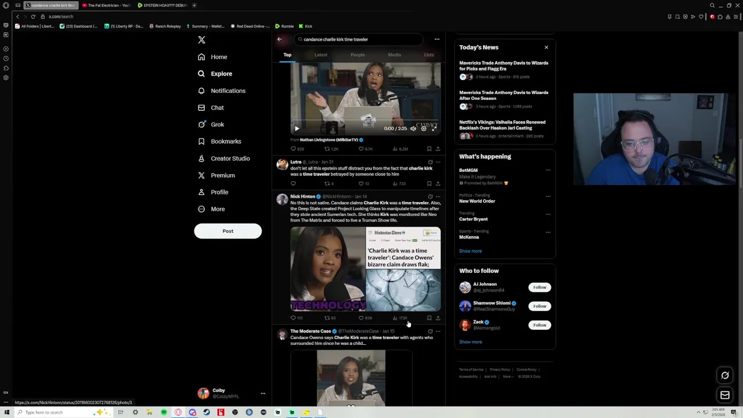743x418 pixels.
Task: Share Nick Hinton's post
Action: pyautogui.click(x=438, y=318)
